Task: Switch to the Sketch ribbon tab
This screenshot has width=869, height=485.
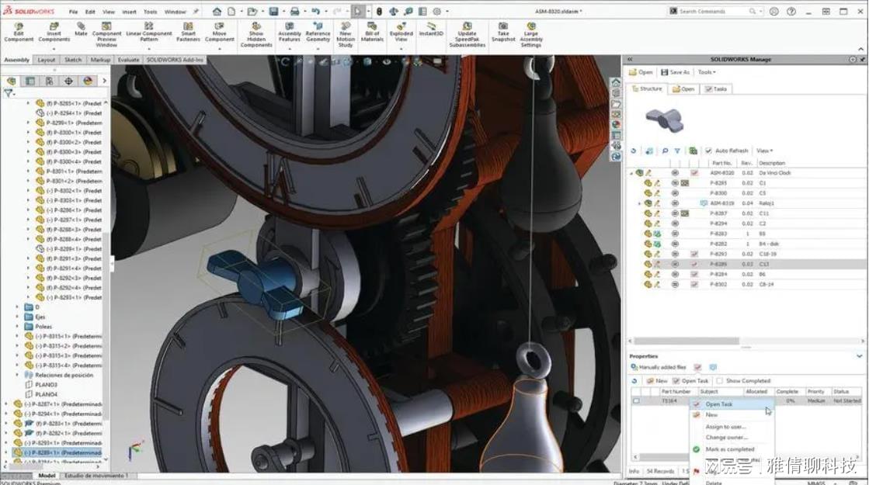Action: tap(73, 60)
